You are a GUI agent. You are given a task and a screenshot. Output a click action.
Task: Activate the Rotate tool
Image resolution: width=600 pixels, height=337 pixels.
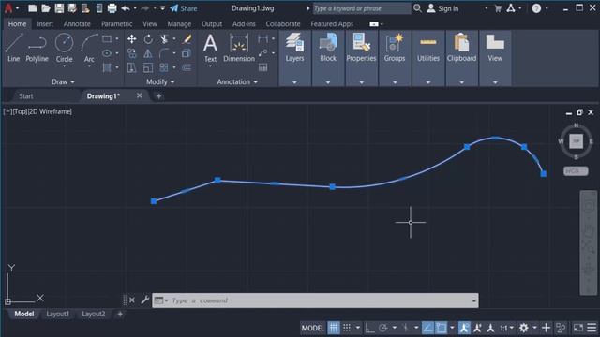(x=148, y=39)
